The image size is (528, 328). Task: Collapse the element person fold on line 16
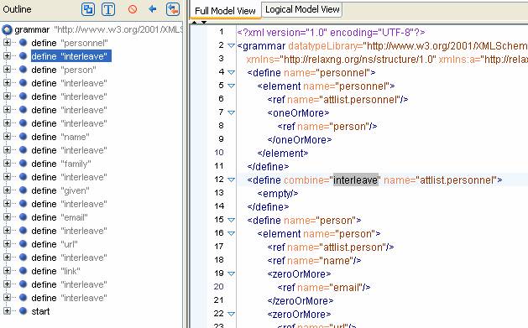[x=231, y=233]
